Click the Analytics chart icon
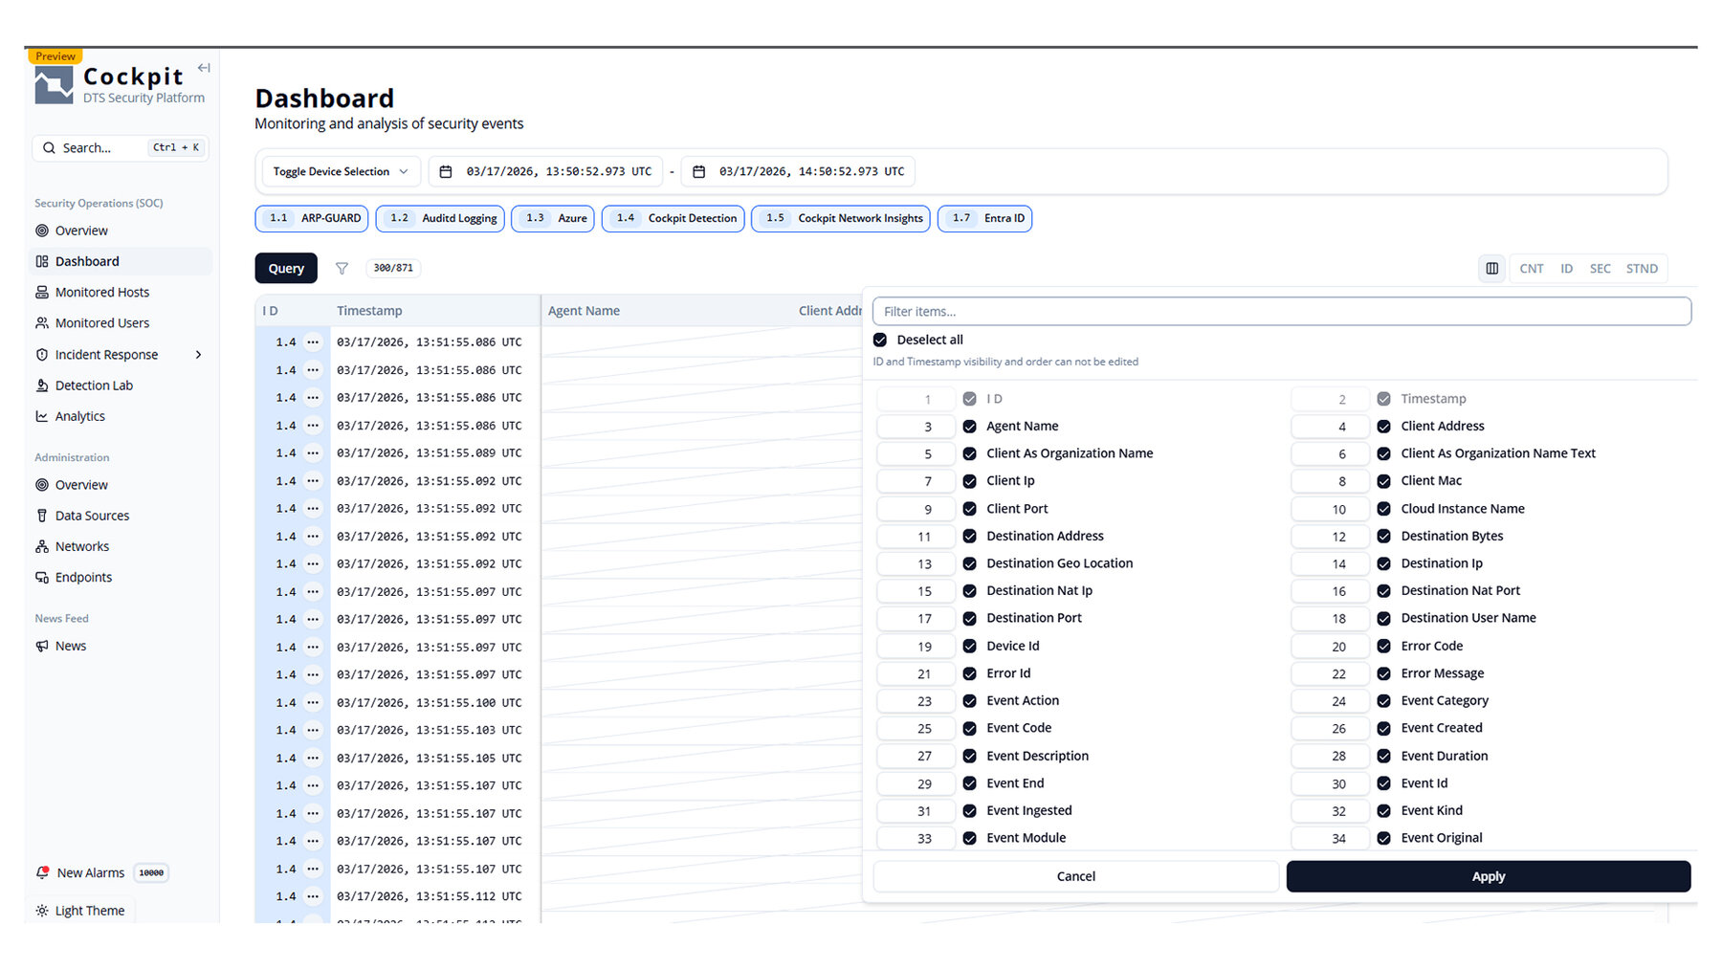 42,416
